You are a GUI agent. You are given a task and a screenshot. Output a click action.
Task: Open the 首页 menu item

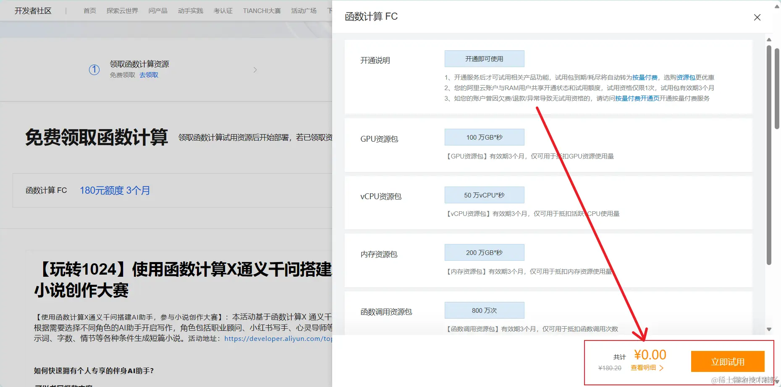pos(89,10)
